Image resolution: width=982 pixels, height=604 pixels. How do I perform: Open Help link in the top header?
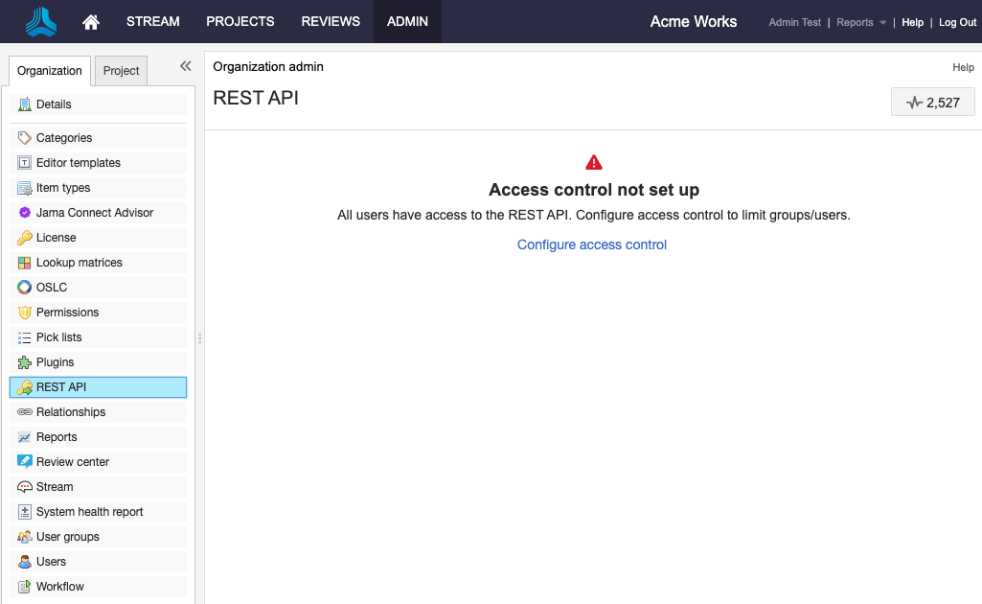(x=912, y=23)
